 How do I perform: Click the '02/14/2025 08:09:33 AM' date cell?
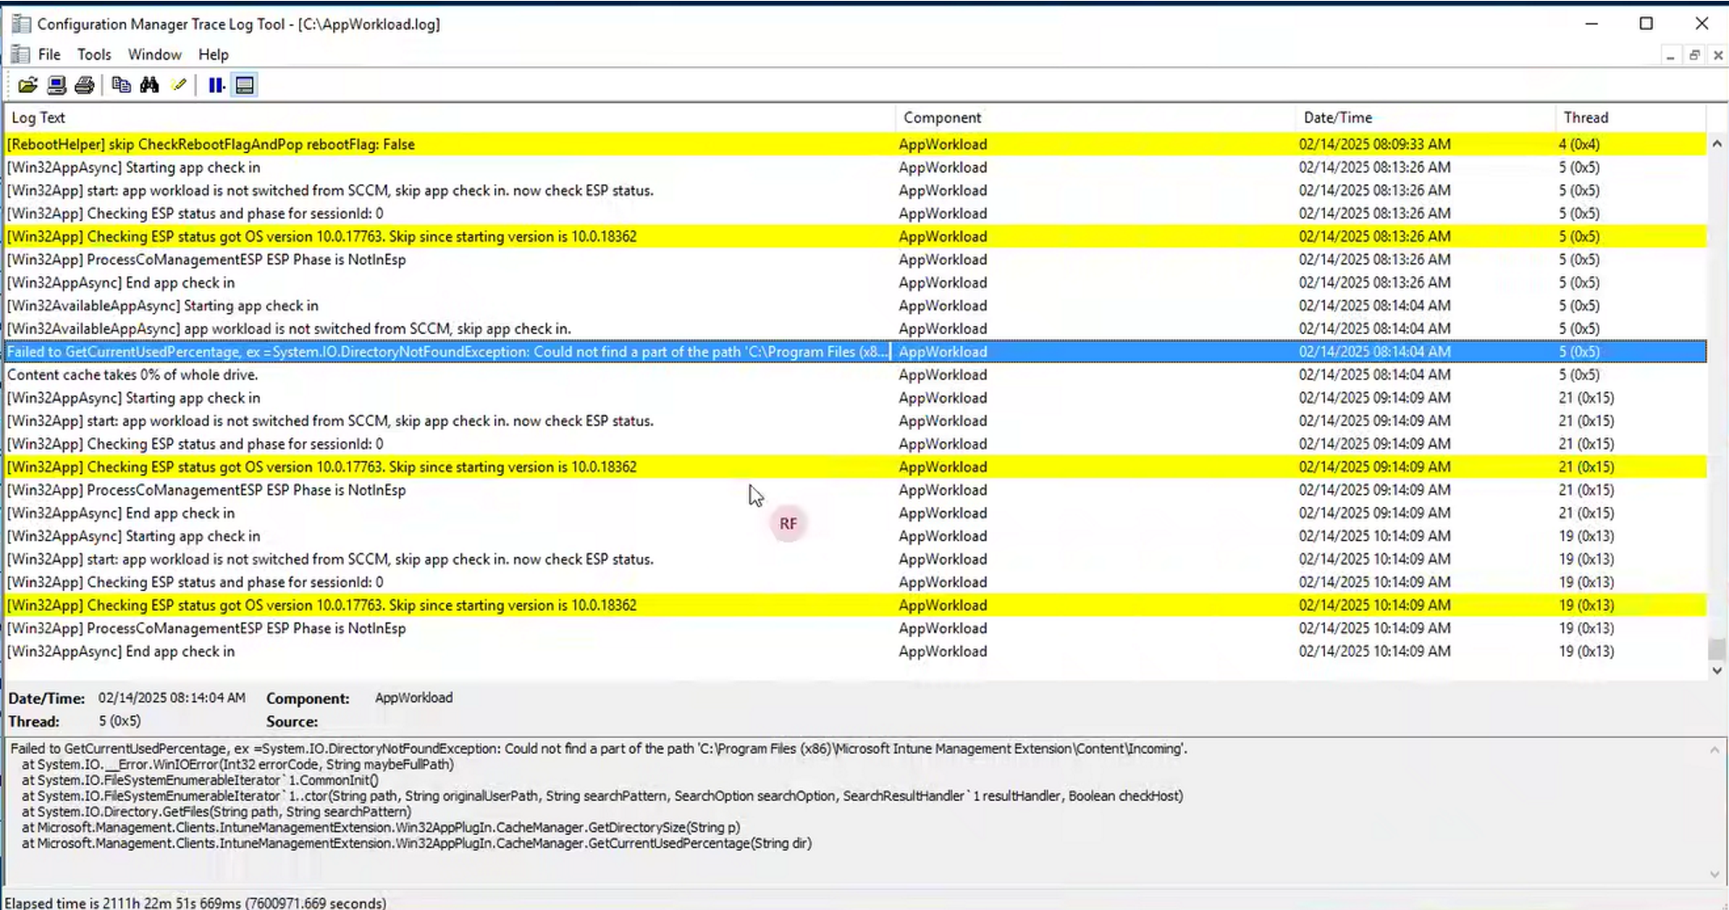(1375, 144)
